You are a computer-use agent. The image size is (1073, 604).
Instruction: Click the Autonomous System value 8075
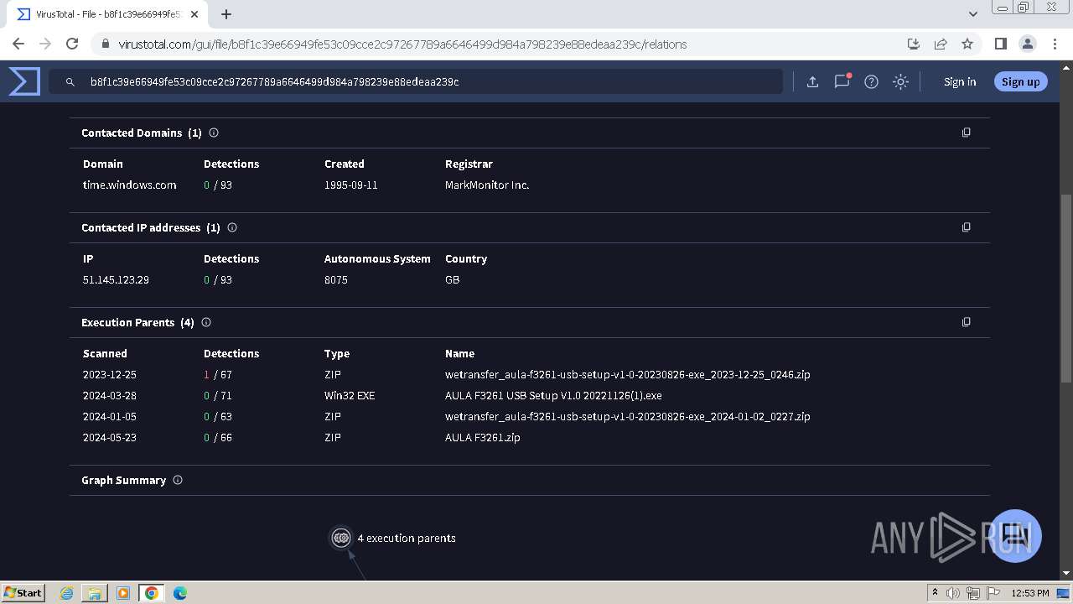[336, 279]
